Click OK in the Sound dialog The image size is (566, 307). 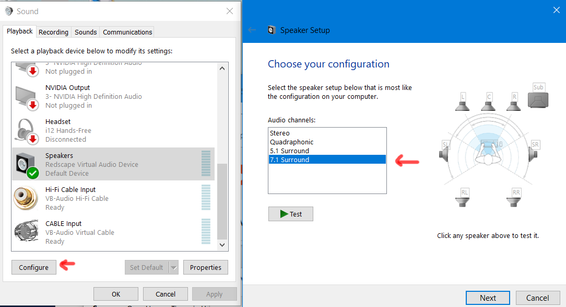tap(116, 294)
